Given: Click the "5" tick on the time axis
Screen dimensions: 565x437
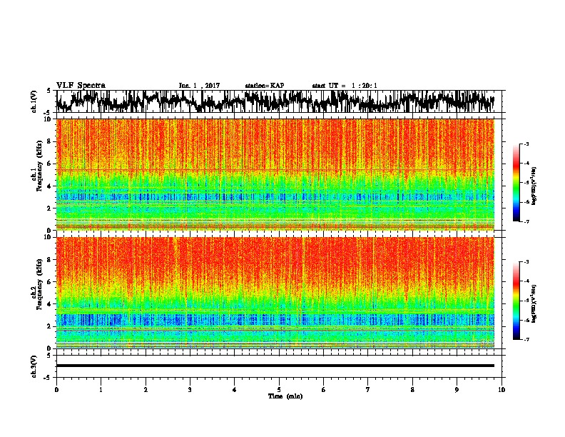Looking at the screenshot, I should point(279,390).
